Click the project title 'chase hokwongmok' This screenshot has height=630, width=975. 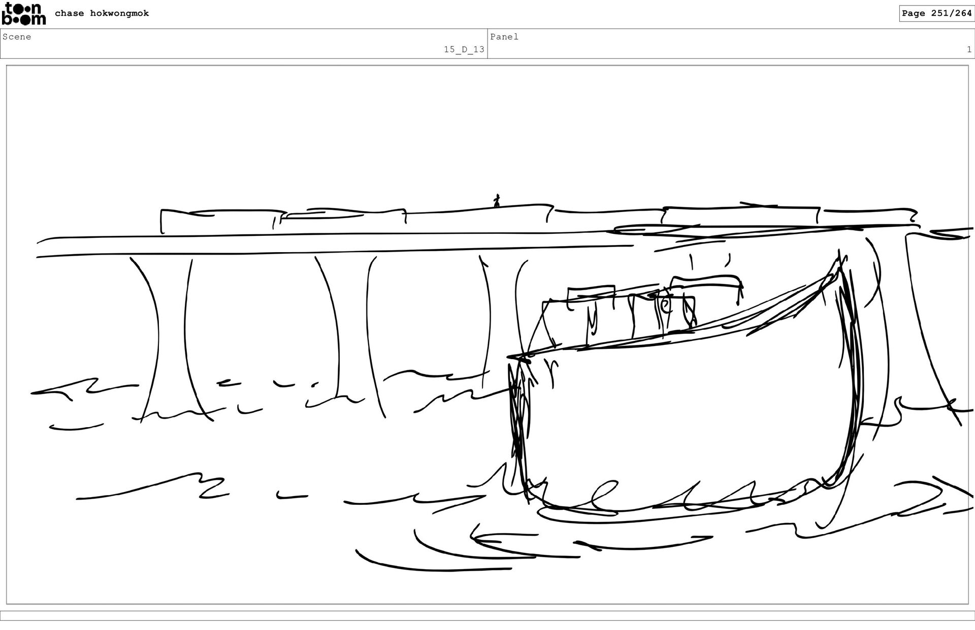point(102,14)
